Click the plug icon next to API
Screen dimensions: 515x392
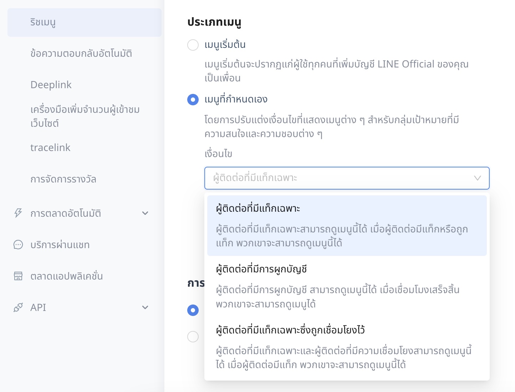click(18, 307)
